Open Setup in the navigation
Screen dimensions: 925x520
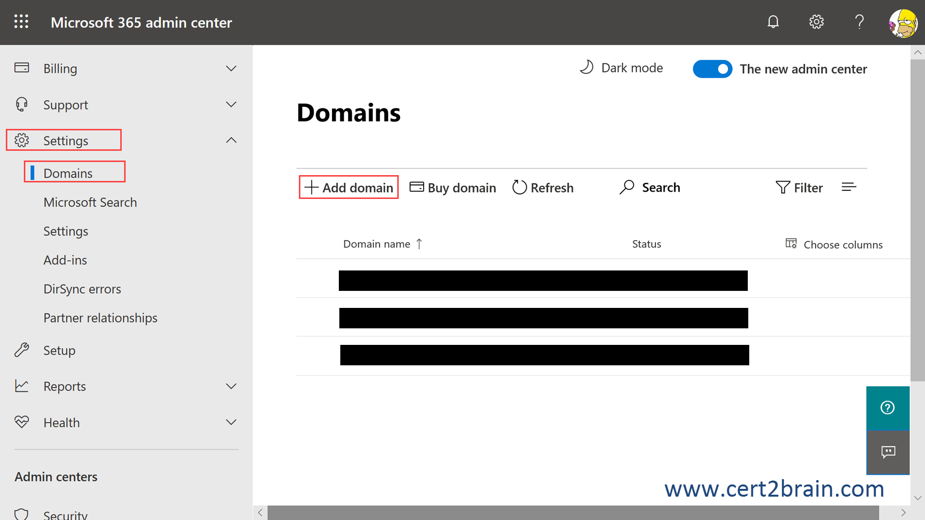(x=59, y=350)
